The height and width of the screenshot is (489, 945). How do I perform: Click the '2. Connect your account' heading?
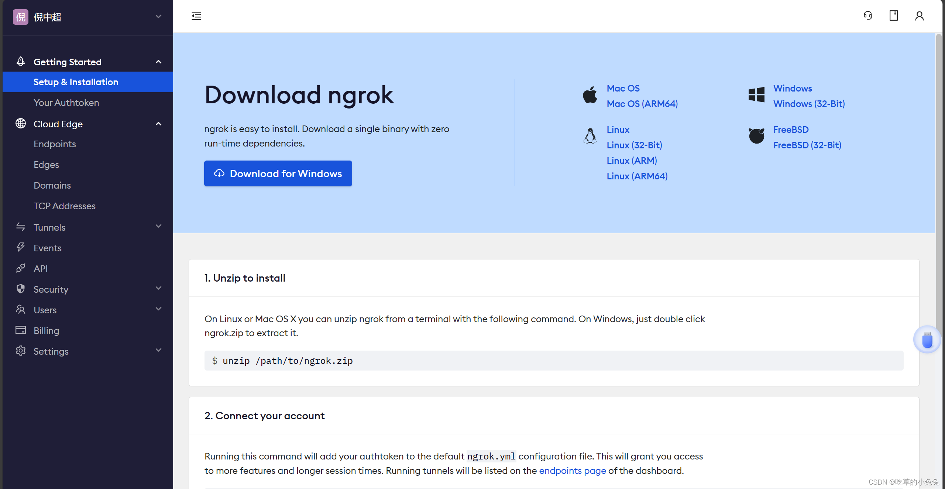265,416
